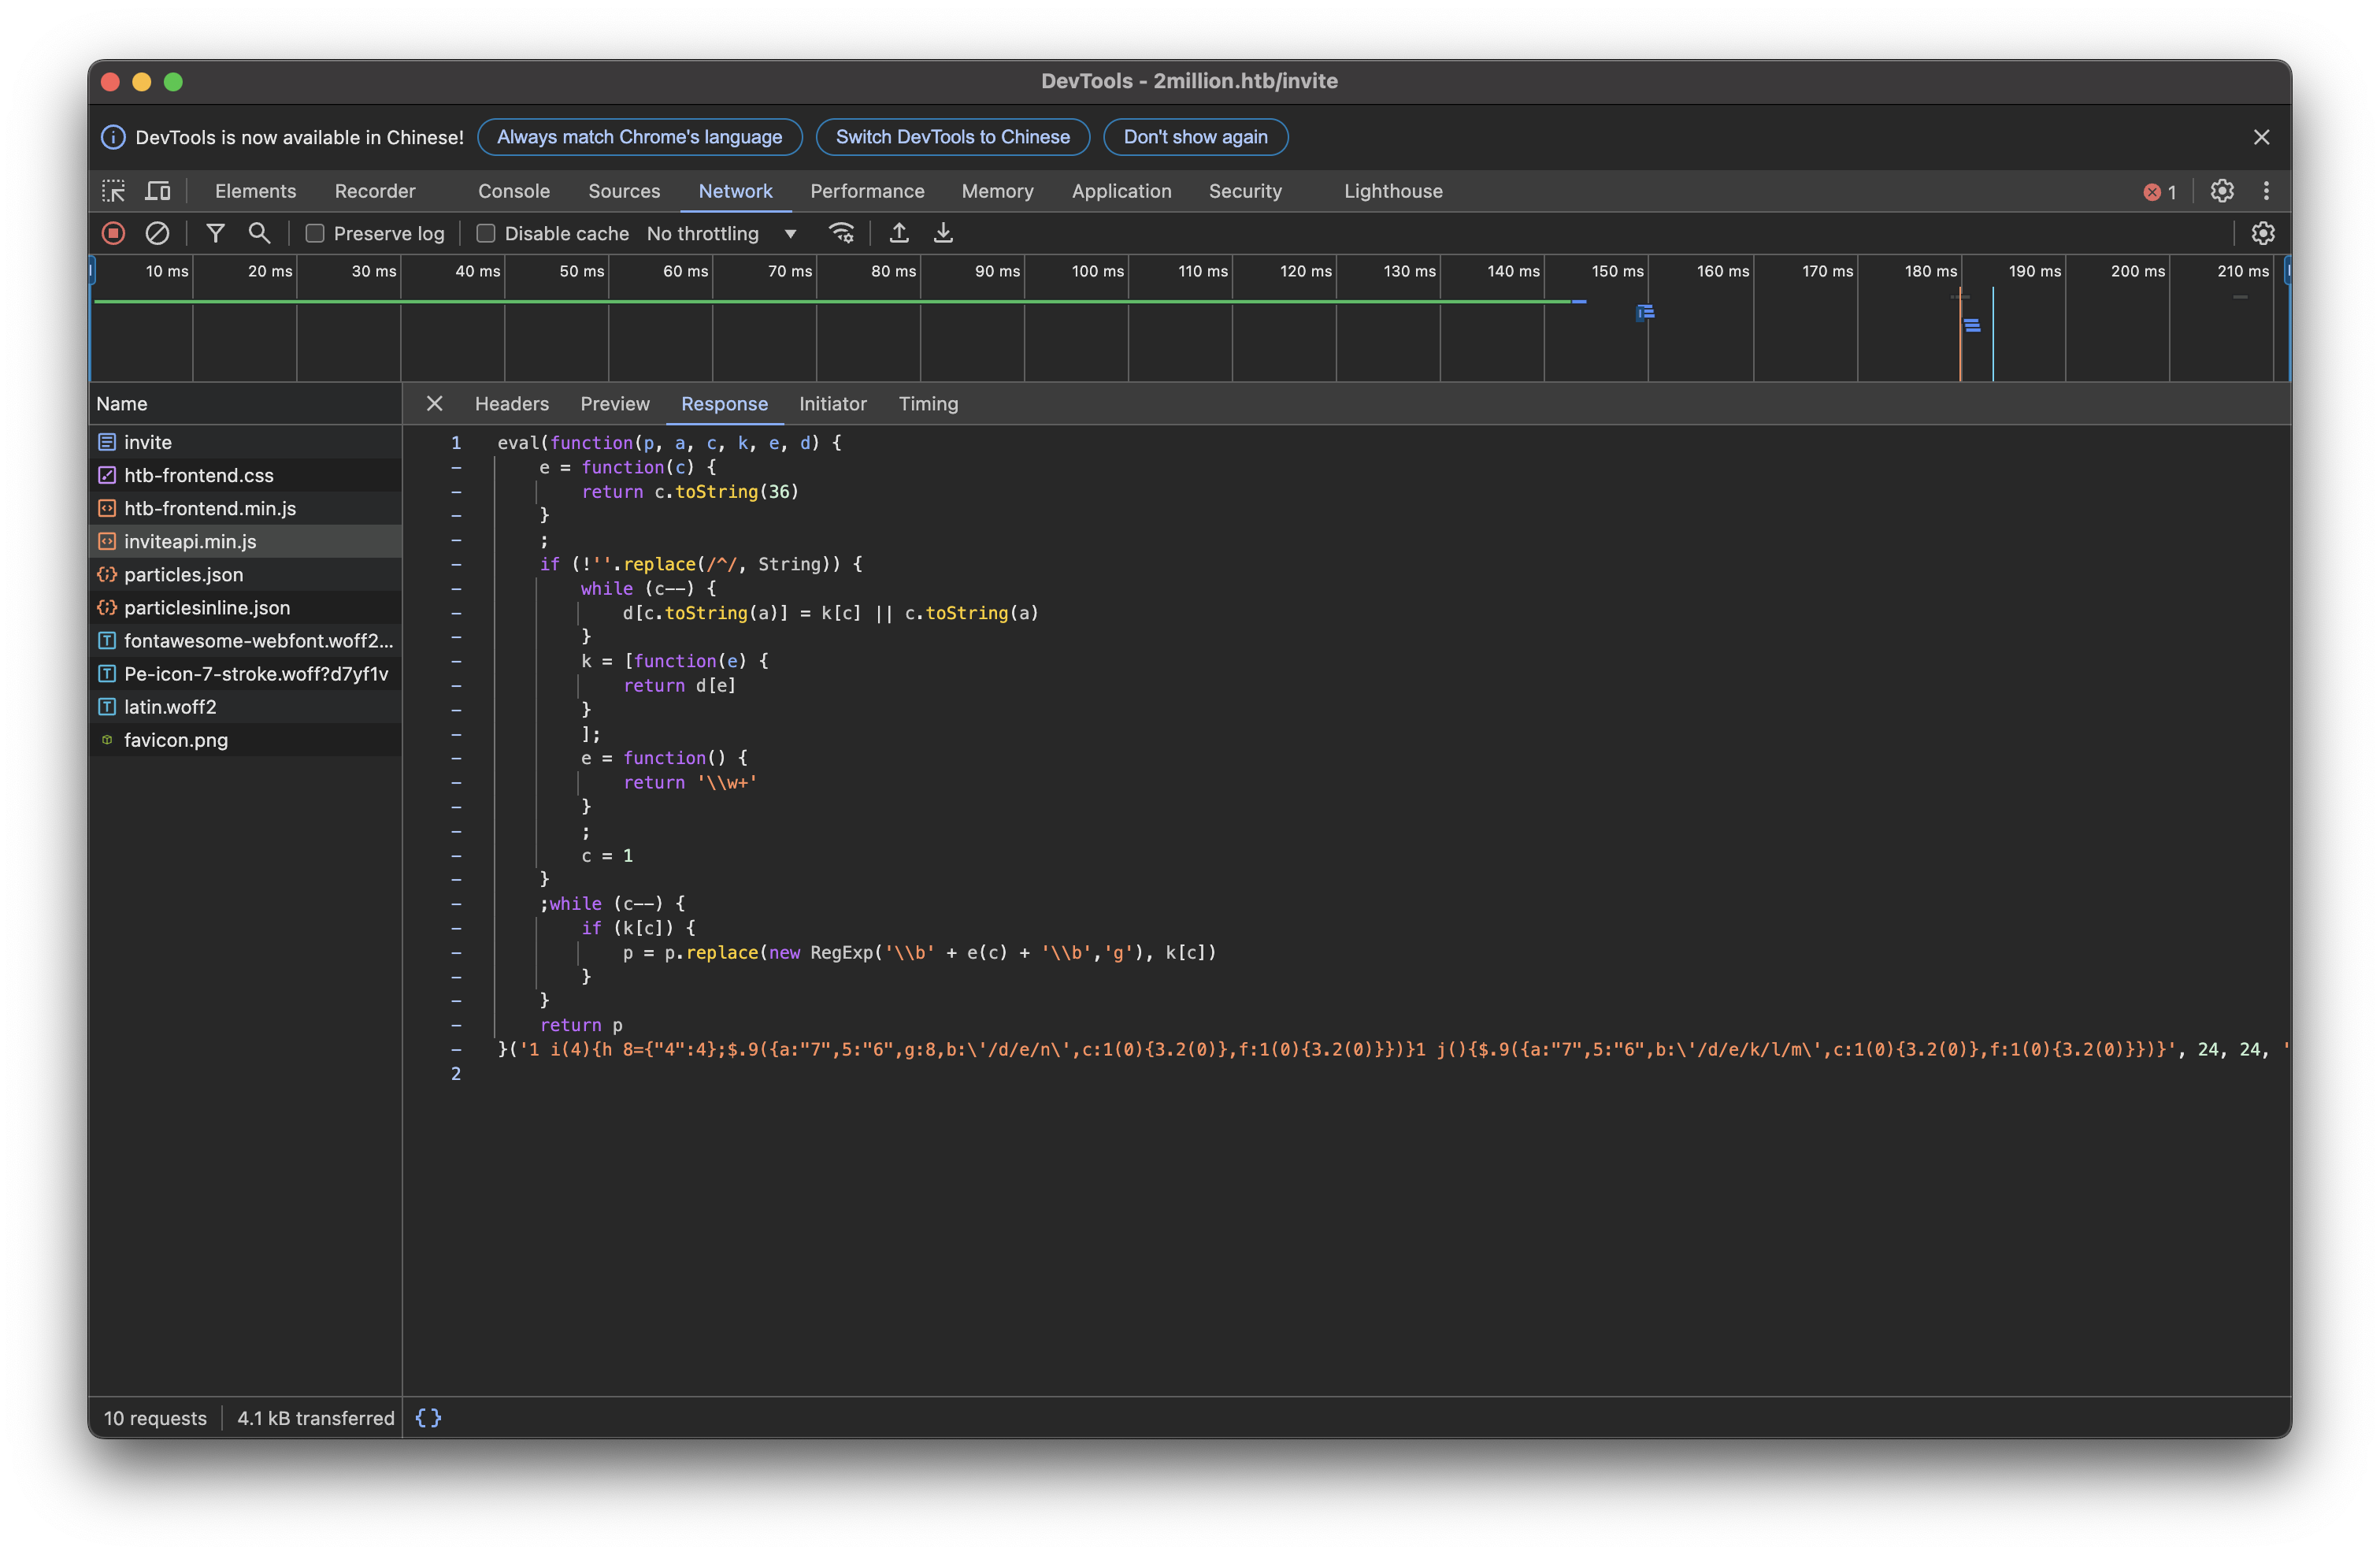
Task: Switch to the Console panel
Action: (x=513, y=190)
